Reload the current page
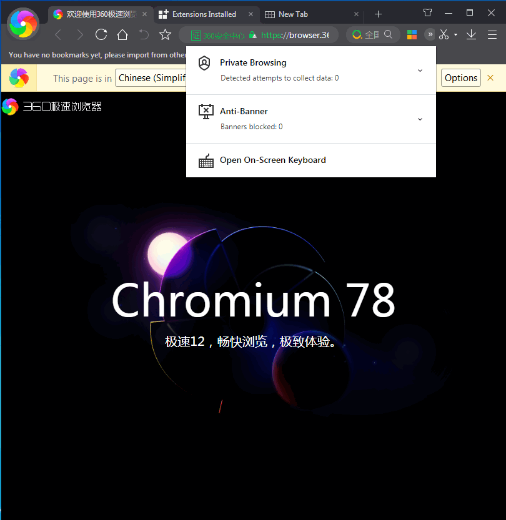This screenshot has width=506, height=520. (x=101, y=34)
